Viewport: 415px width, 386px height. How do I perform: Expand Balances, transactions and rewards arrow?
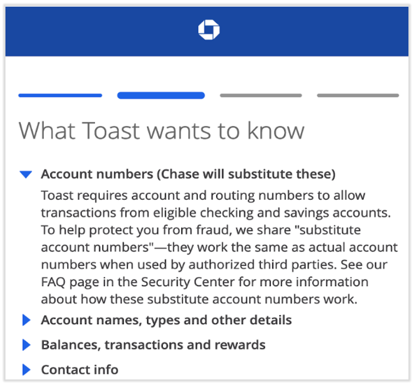tap(26, 345)
